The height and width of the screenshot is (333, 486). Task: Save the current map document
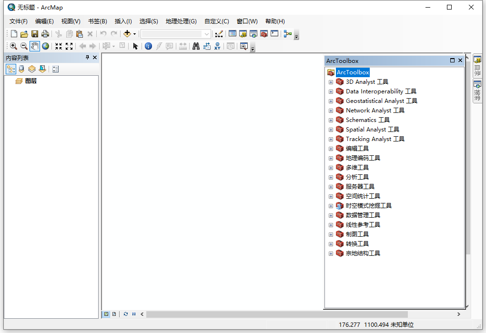point(35,34)
